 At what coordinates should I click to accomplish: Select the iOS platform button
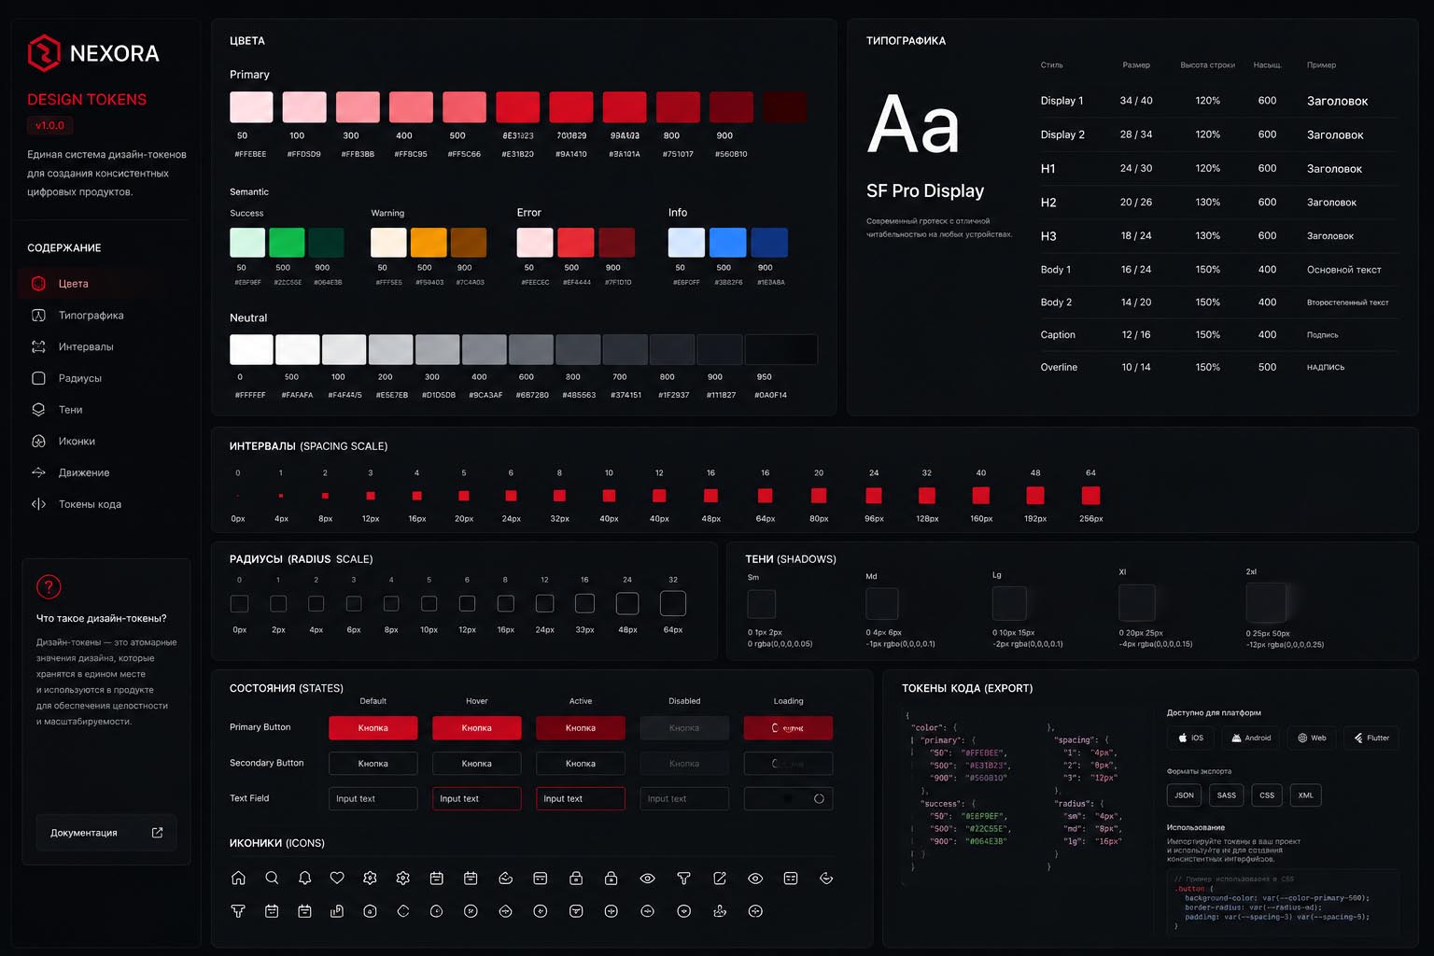click(x=1190, y=738)
